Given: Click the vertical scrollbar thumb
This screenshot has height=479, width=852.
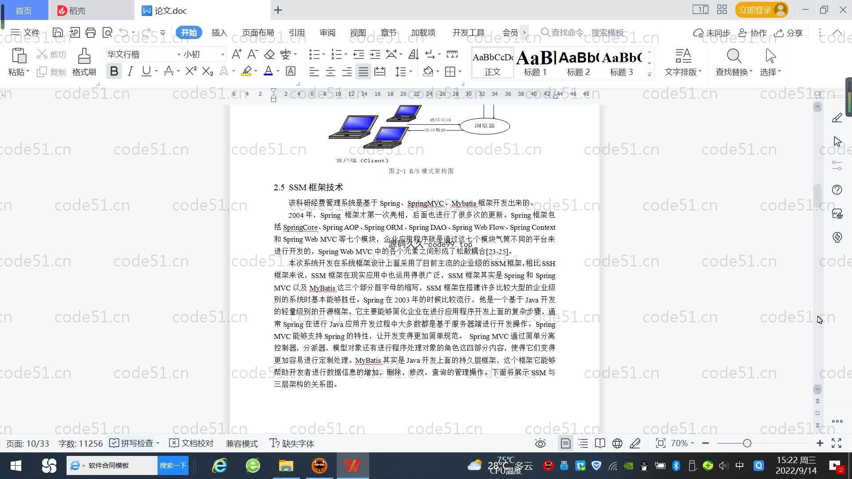Looking at the screenshot, I should point(817,195).
